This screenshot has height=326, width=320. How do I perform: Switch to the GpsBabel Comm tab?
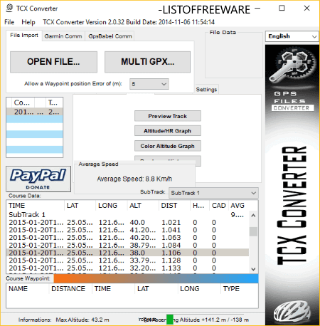click(110, 36)
